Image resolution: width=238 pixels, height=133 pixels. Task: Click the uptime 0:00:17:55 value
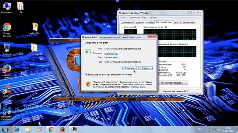[x=181, y=72]
